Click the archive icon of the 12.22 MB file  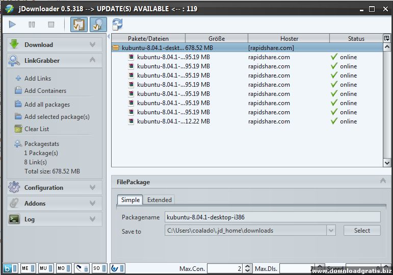(131, 121)
